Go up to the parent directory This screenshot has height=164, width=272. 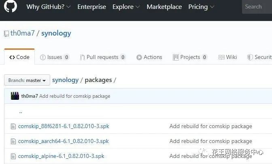[21, 112]
